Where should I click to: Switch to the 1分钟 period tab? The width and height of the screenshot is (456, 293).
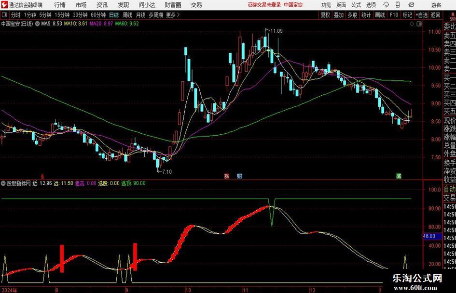(30, 15)
